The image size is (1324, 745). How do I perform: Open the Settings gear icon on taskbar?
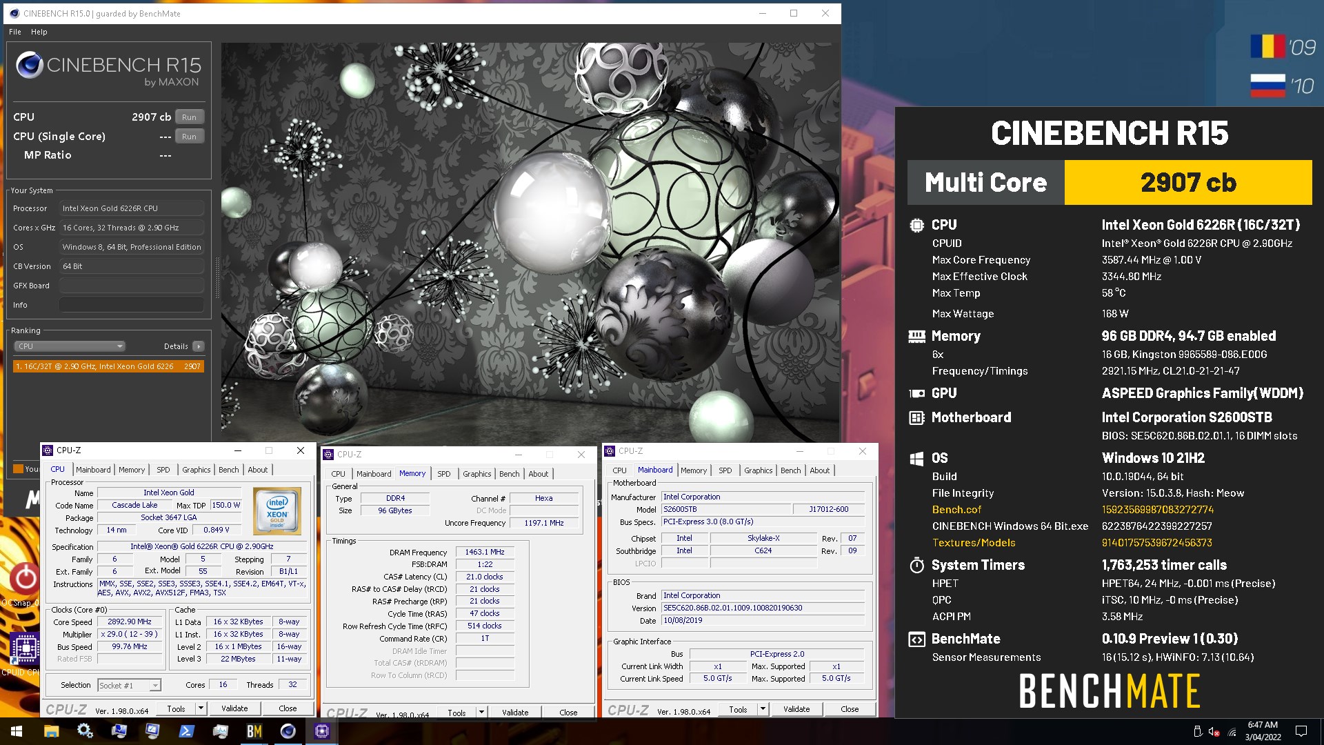85,731
